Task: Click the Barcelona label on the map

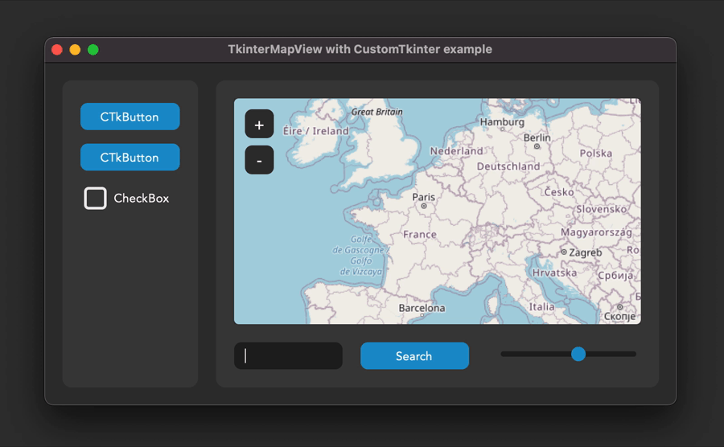Action: pyautogui.click(x=422, y=308)
